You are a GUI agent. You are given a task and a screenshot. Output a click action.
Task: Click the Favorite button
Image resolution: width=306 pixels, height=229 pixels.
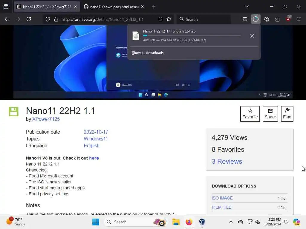pos(250,114)
